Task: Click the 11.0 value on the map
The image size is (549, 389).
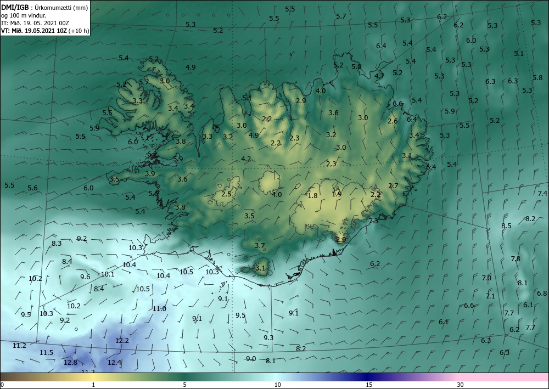Action: [159, 308]
